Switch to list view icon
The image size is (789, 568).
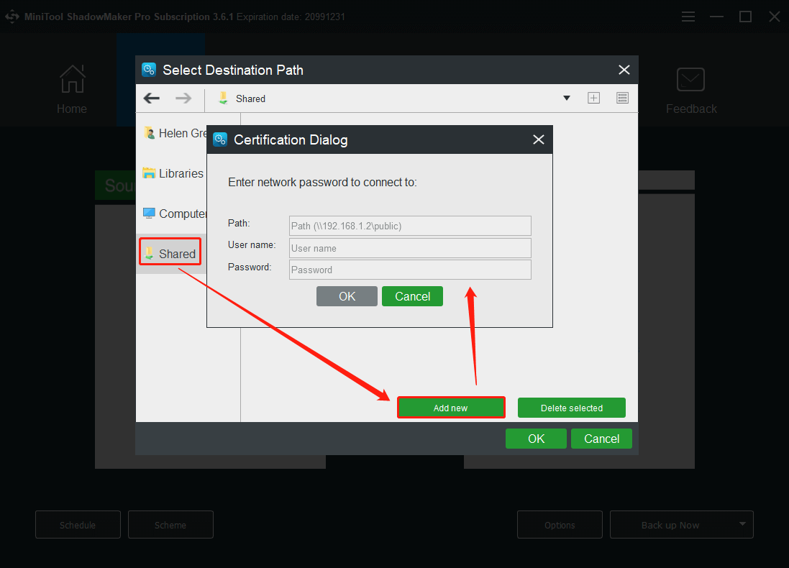coord(622,98)
